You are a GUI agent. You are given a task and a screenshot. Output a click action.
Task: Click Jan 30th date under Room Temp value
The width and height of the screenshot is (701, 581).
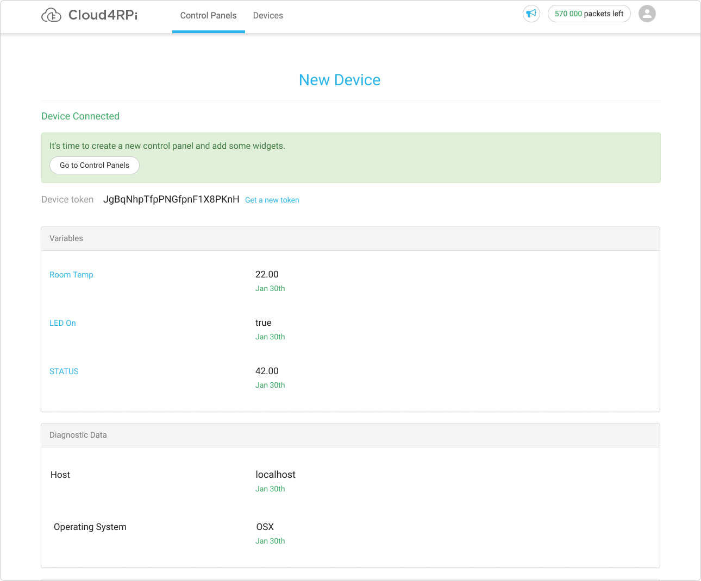tap(270, 288)
